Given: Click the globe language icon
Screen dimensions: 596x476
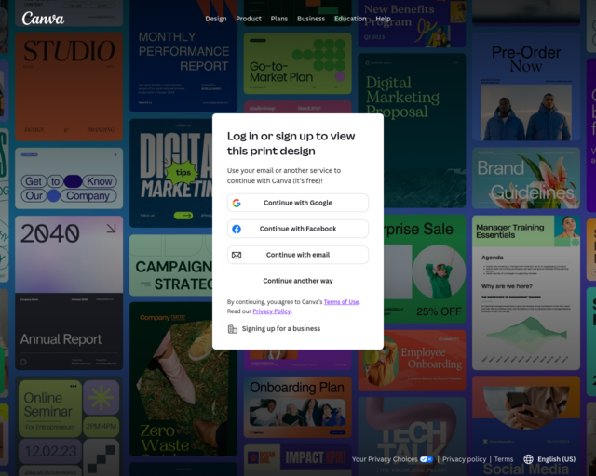Looking at the screenshot, I should click(528, 459).
